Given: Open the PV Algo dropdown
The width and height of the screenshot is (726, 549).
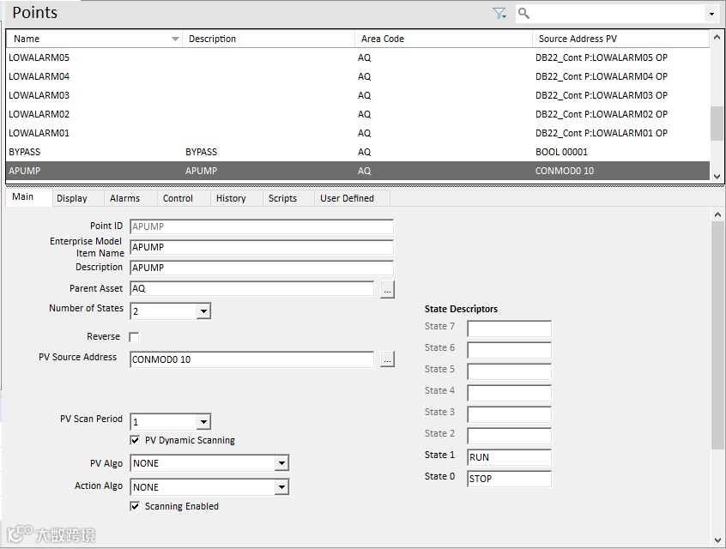Looking at the screenshot, I should tap(281, 463).
